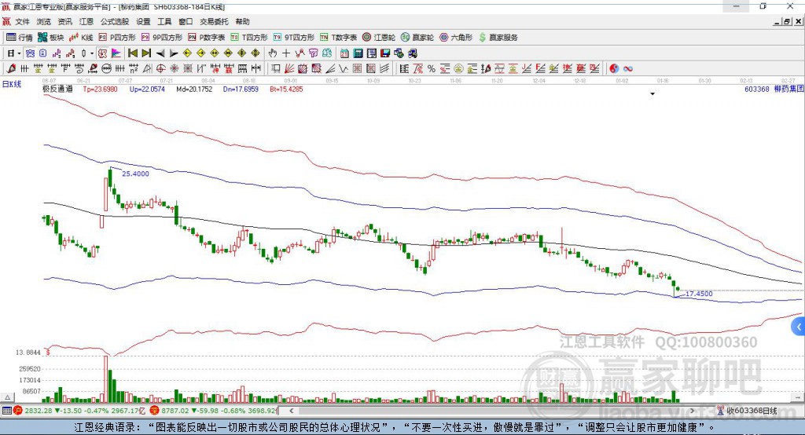Select the n² square tool
This screenshot has width=805, height=435.
click(x=134, y=68)
